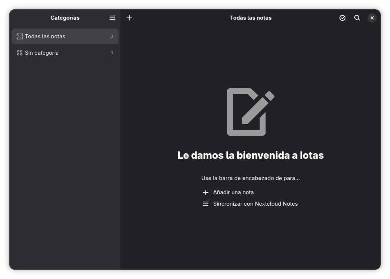This screenshot has height=279, width=390.
Task: Click 'Sincronizar con Nextcloud Notes' text
Action: tap(255, 204)
